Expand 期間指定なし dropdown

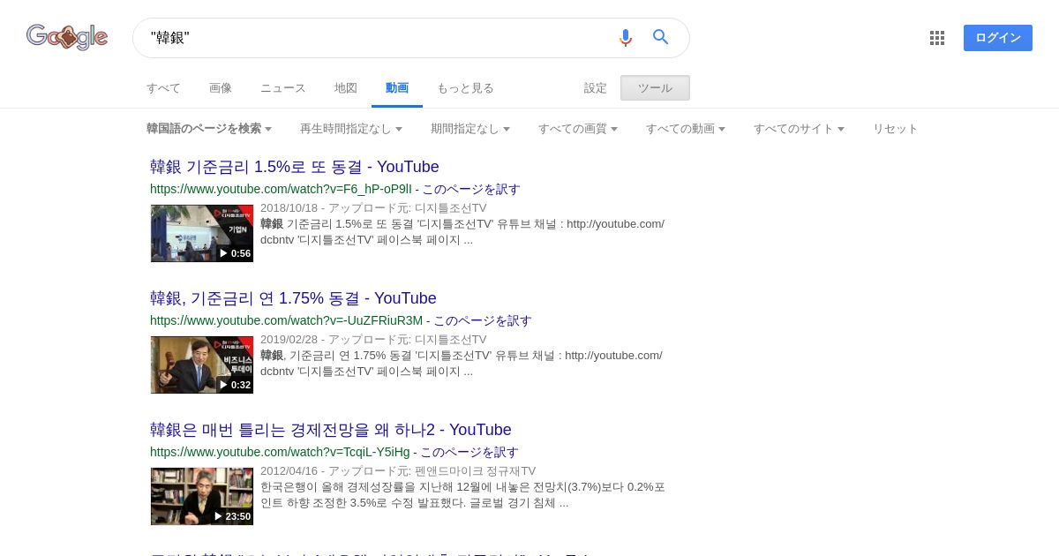click(x=470, y=129)
